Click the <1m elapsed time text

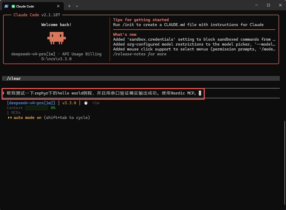[x=96, y=103]
